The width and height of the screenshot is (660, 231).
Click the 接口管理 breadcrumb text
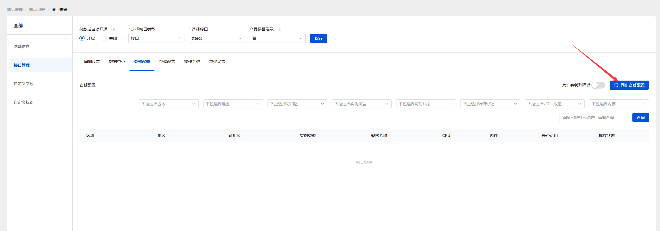pos(59,10)
